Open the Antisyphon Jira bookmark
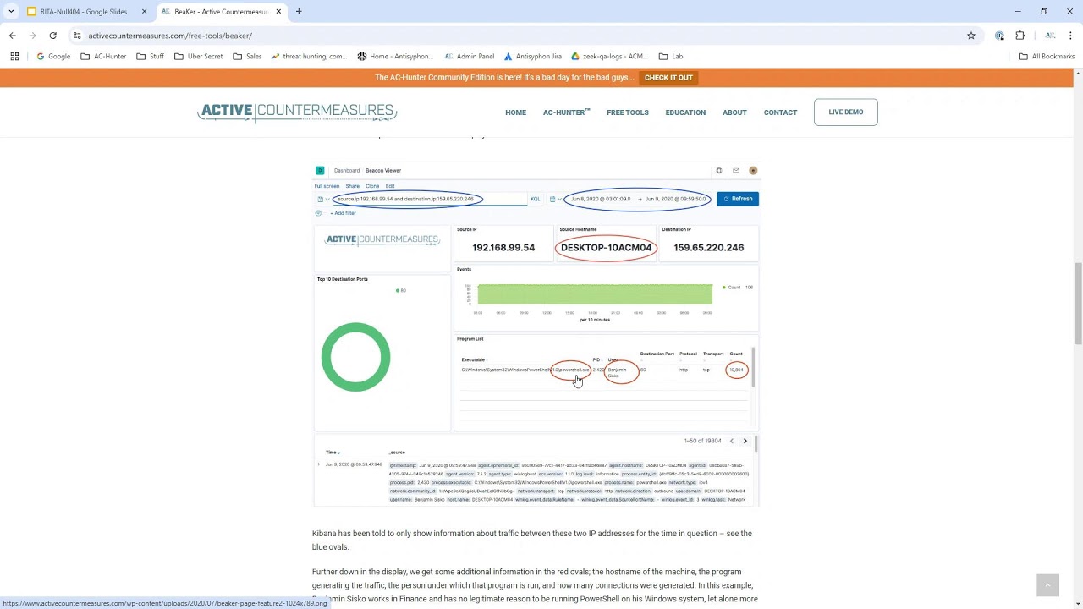Screen dimensions: 1083x609 [533, 56]
